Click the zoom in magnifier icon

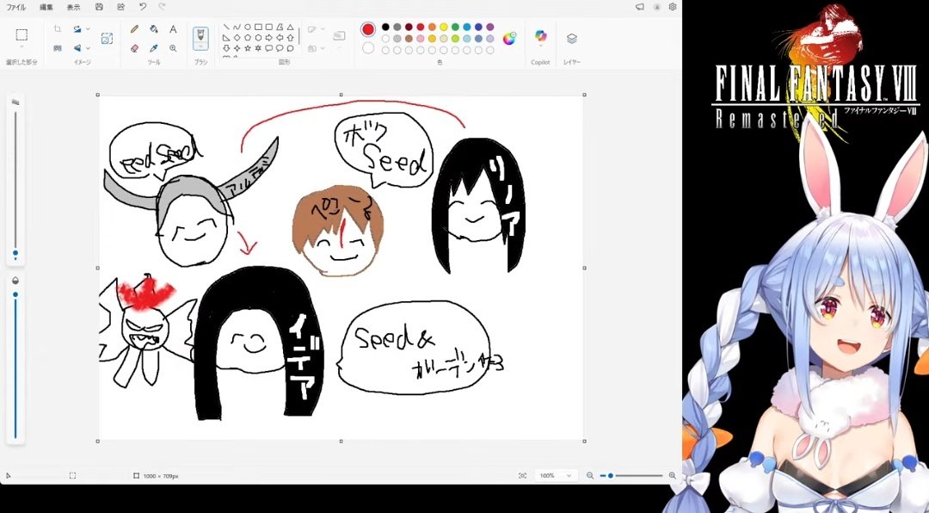click(x=672, y=476)
